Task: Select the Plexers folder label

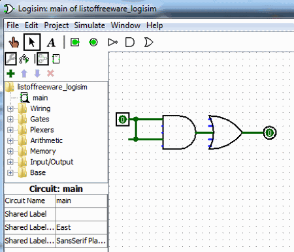Action: coord(42,130)
